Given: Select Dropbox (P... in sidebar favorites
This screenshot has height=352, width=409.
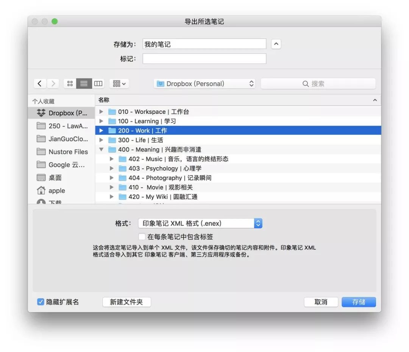Looking at the screenshot, I should pyautogui.click(x=62, y=113).
